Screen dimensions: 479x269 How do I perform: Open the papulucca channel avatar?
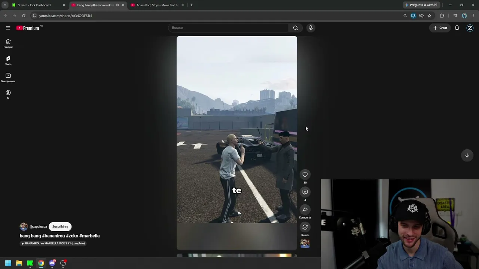pos(24,226)
